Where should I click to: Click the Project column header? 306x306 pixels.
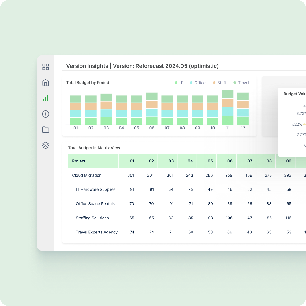(x=79, y=161)
